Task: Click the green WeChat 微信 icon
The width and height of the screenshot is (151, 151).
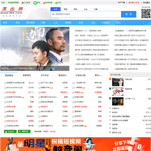Action: click(35, 3)
